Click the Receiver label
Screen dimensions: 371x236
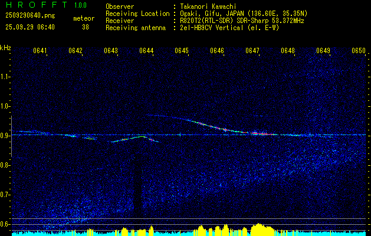click(x=120, y=21)
